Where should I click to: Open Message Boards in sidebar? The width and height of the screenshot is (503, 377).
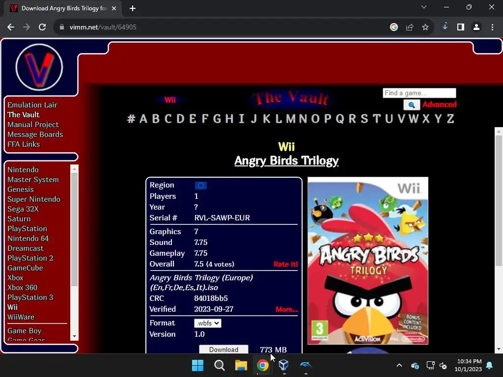tap(35, 135)
